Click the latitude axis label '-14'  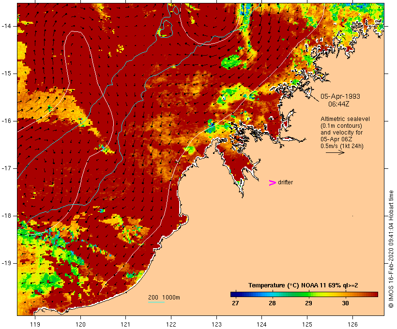pos(6,26)
